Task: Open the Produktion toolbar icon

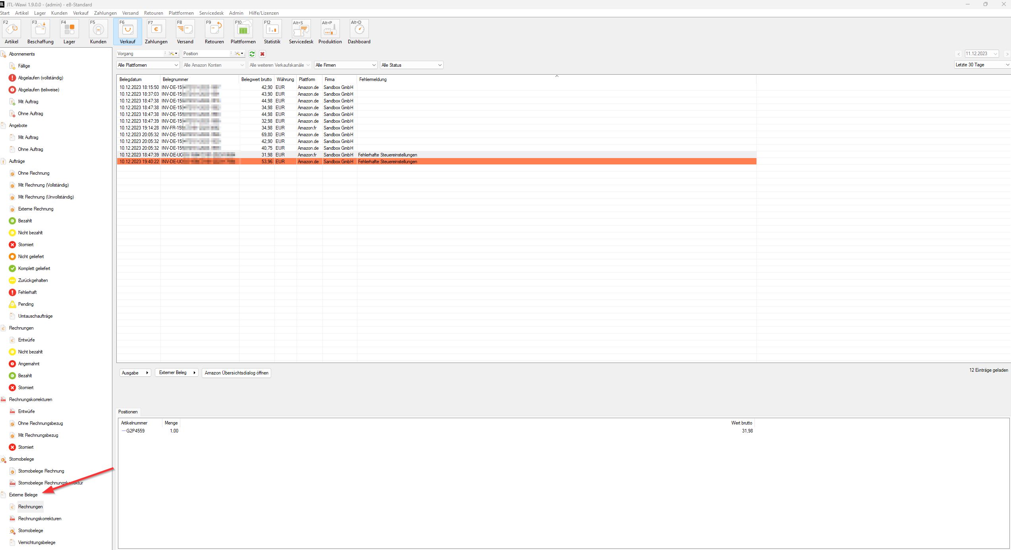Action: (330, 32)
